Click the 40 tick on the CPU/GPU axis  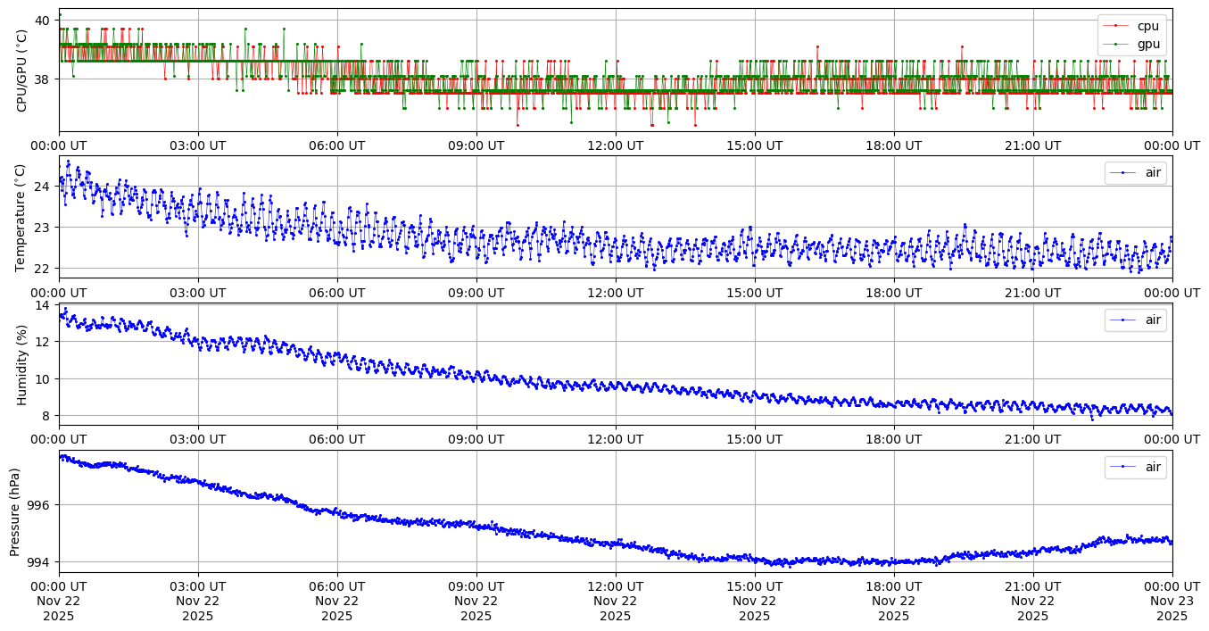(42, 21)
